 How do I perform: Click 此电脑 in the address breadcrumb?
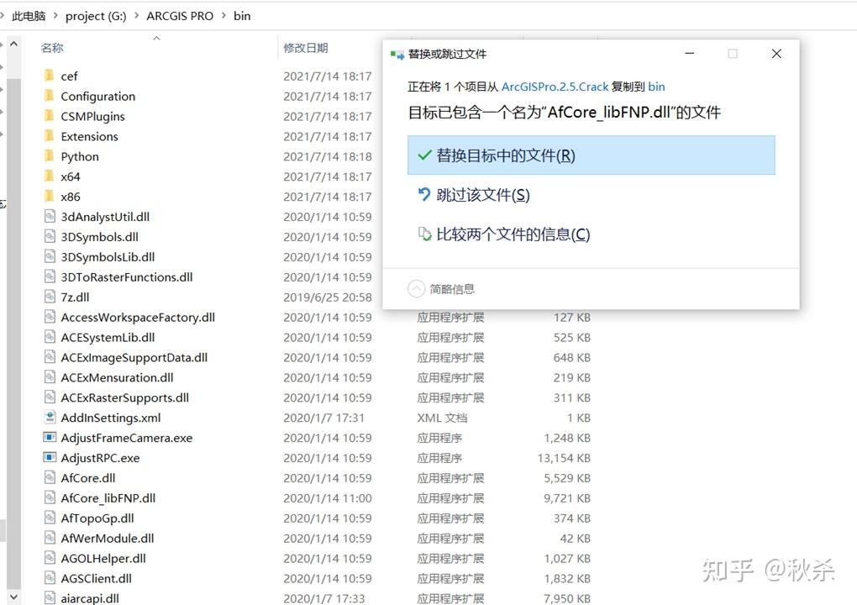29,16
